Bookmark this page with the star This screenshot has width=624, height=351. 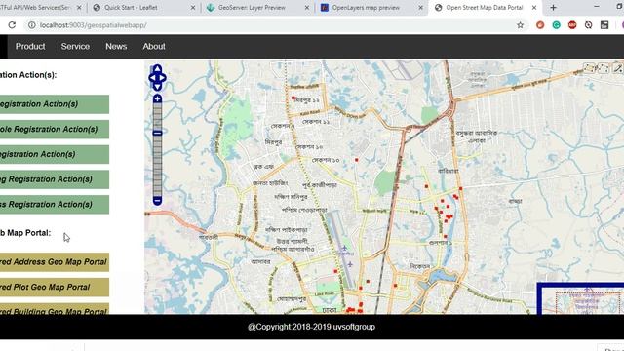click(520, 25)
